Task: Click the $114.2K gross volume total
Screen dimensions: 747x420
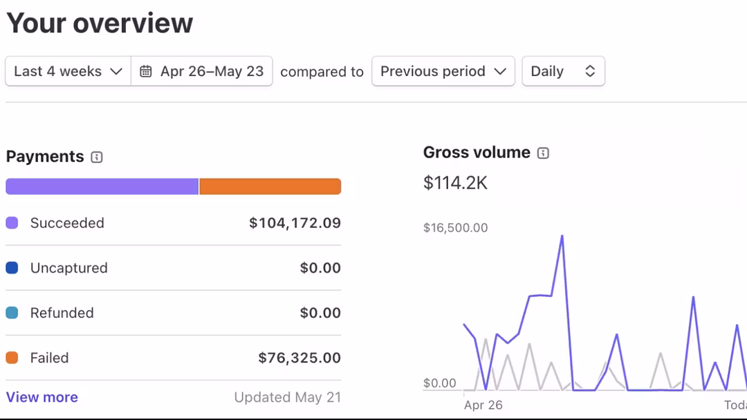Action: point(455,183)
